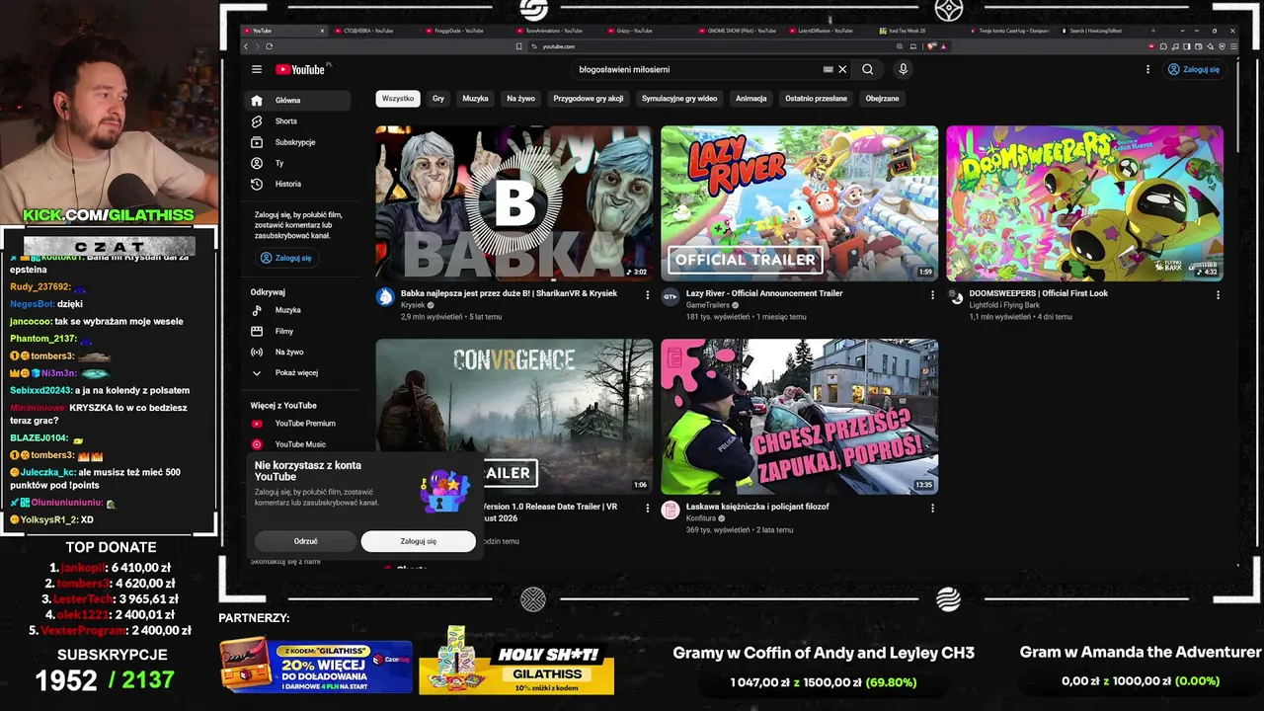Click Zaloguj się in the left sidebar
Screen dimensions: 1264x711
pyautogui.click(x=285, y=258)
